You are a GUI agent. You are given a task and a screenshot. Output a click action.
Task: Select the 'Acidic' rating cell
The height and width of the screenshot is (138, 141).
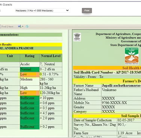[x=30, y=64]
